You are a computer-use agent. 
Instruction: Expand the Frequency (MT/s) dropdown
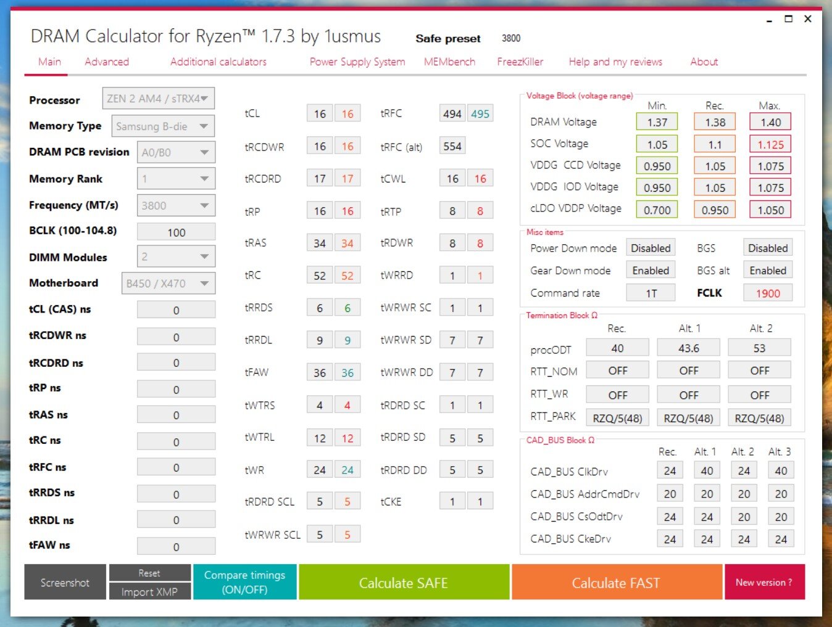click(176, 205)
